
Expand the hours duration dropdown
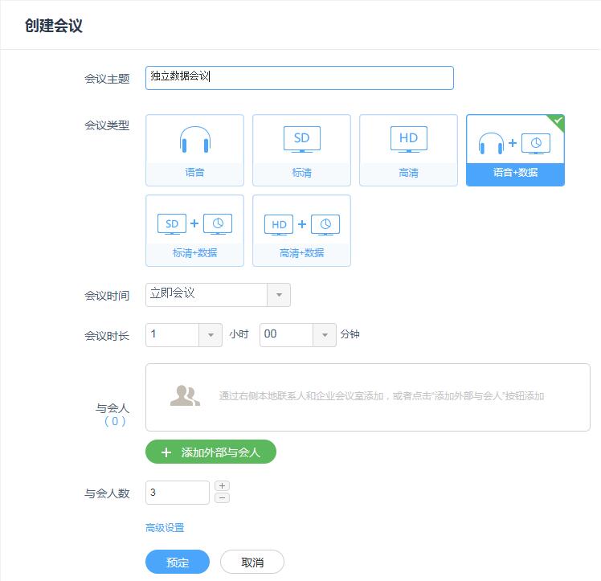(x=211, y=335)
